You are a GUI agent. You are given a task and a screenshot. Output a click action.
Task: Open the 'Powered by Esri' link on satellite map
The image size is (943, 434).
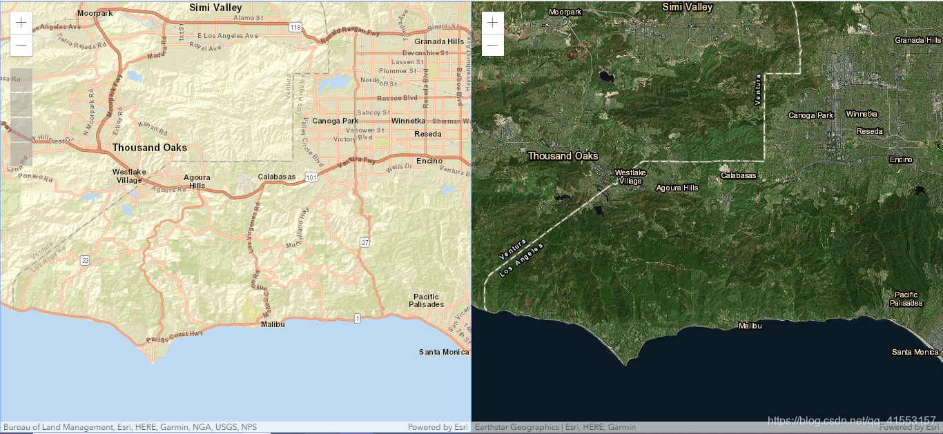[909, 428]
